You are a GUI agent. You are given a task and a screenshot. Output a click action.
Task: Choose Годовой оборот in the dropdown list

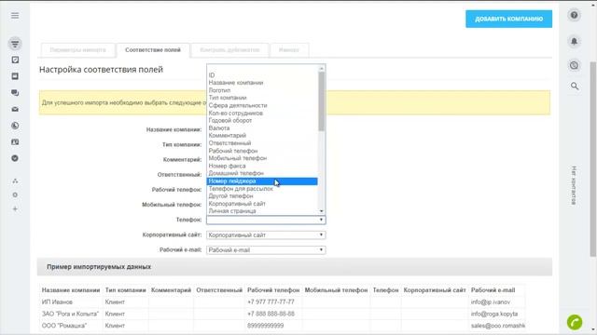[x=262, y=120]
